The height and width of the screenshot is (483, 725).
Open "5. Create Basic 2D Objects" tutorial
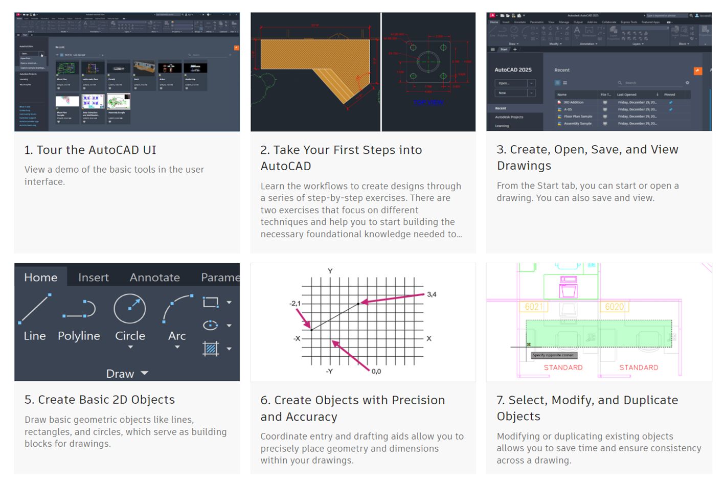click(x=100, y=400)
